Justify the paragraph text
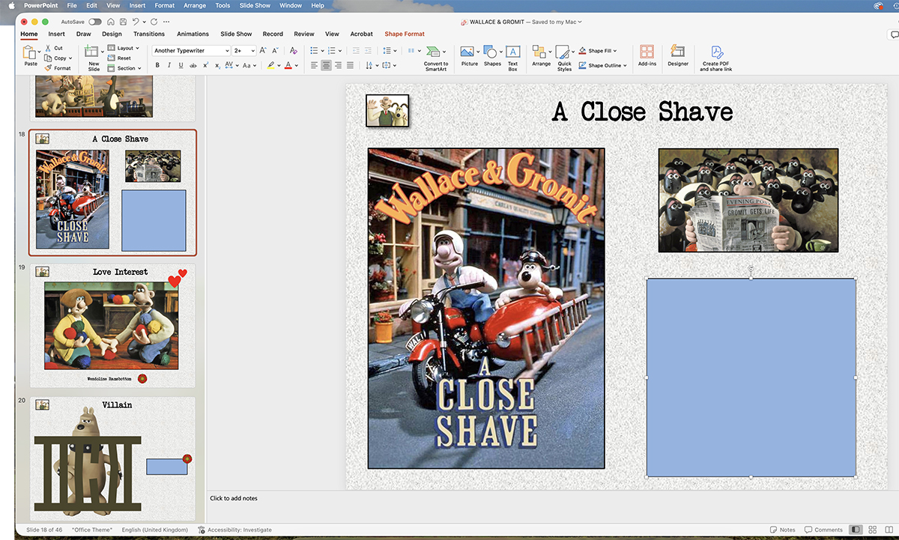Image resolution: width=899 pixels, height=540 pixels. [x=351, y=65]
